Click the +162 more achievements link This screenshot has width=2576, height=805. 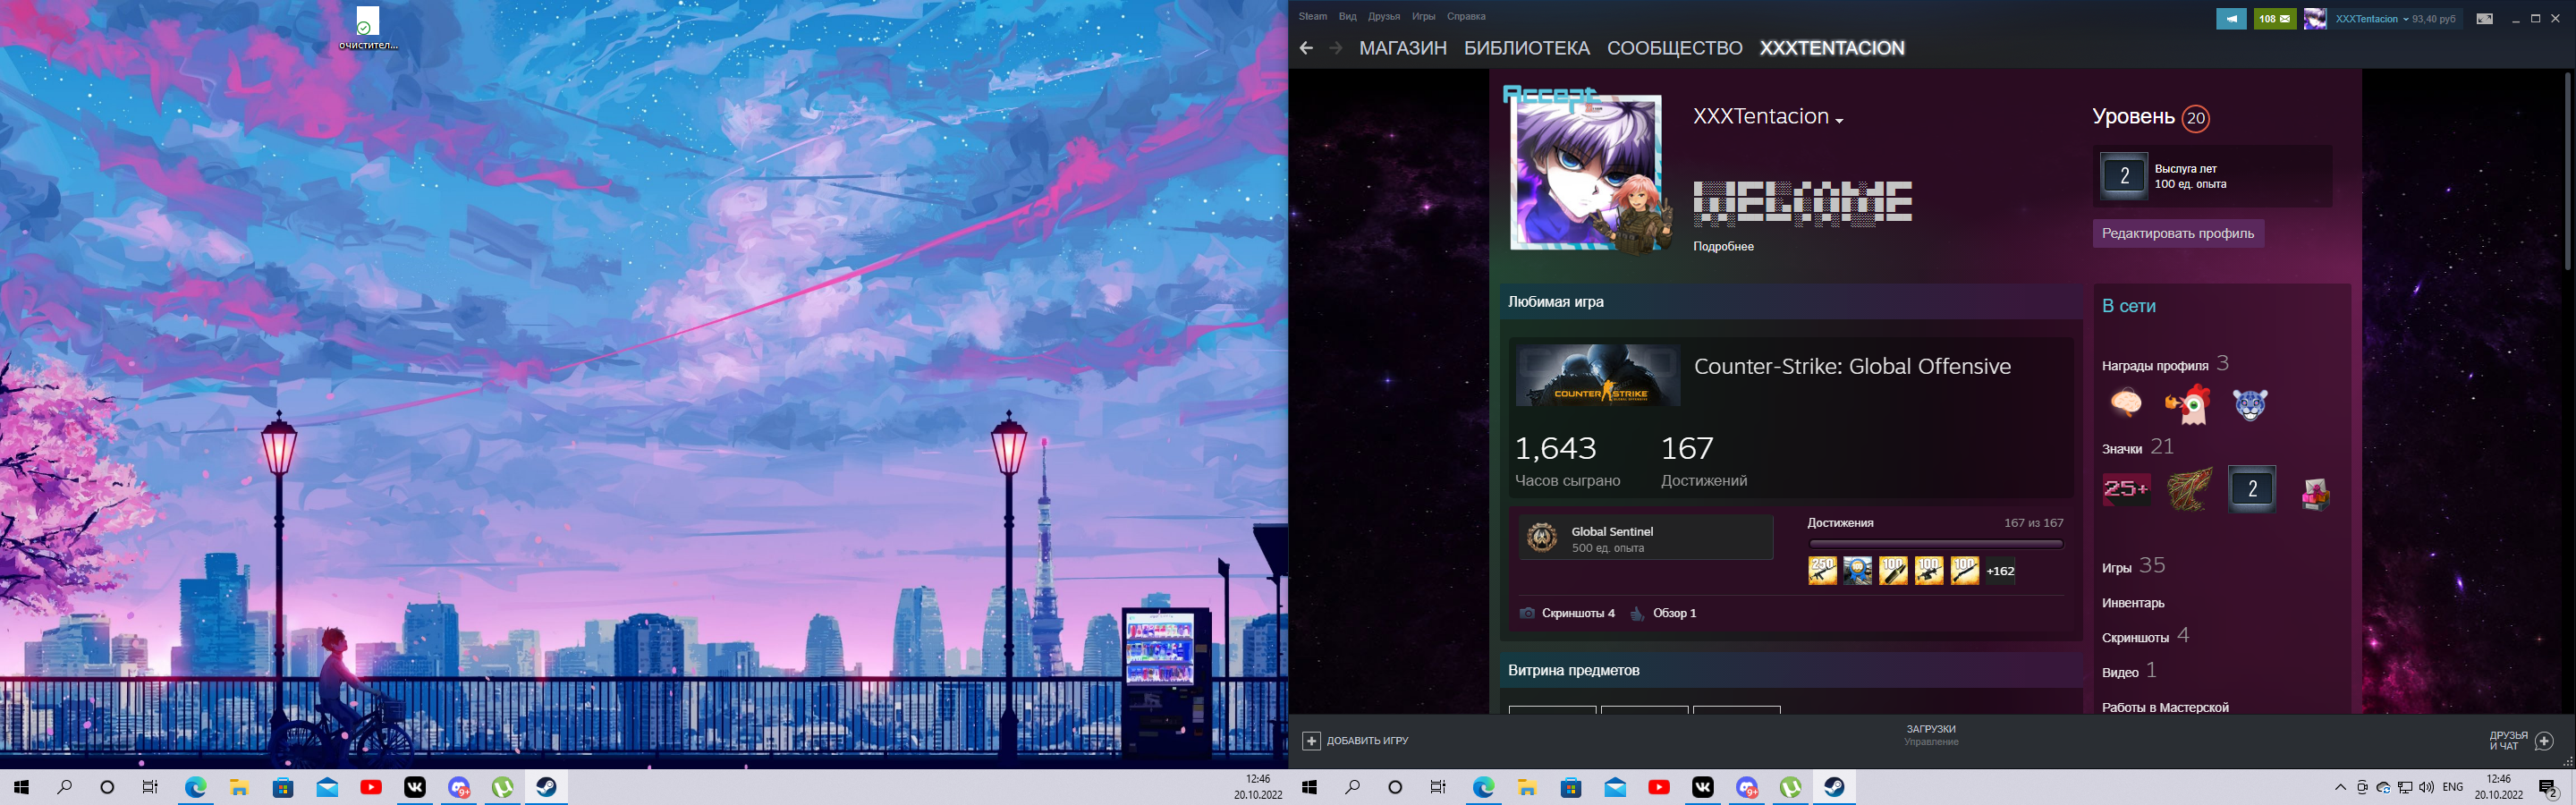[x=2000, y=571]
